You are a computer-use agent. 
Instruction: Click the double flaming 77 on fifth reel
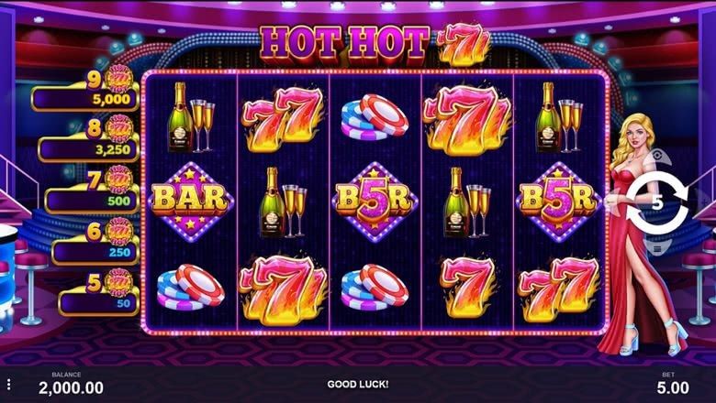pos(559,289)
